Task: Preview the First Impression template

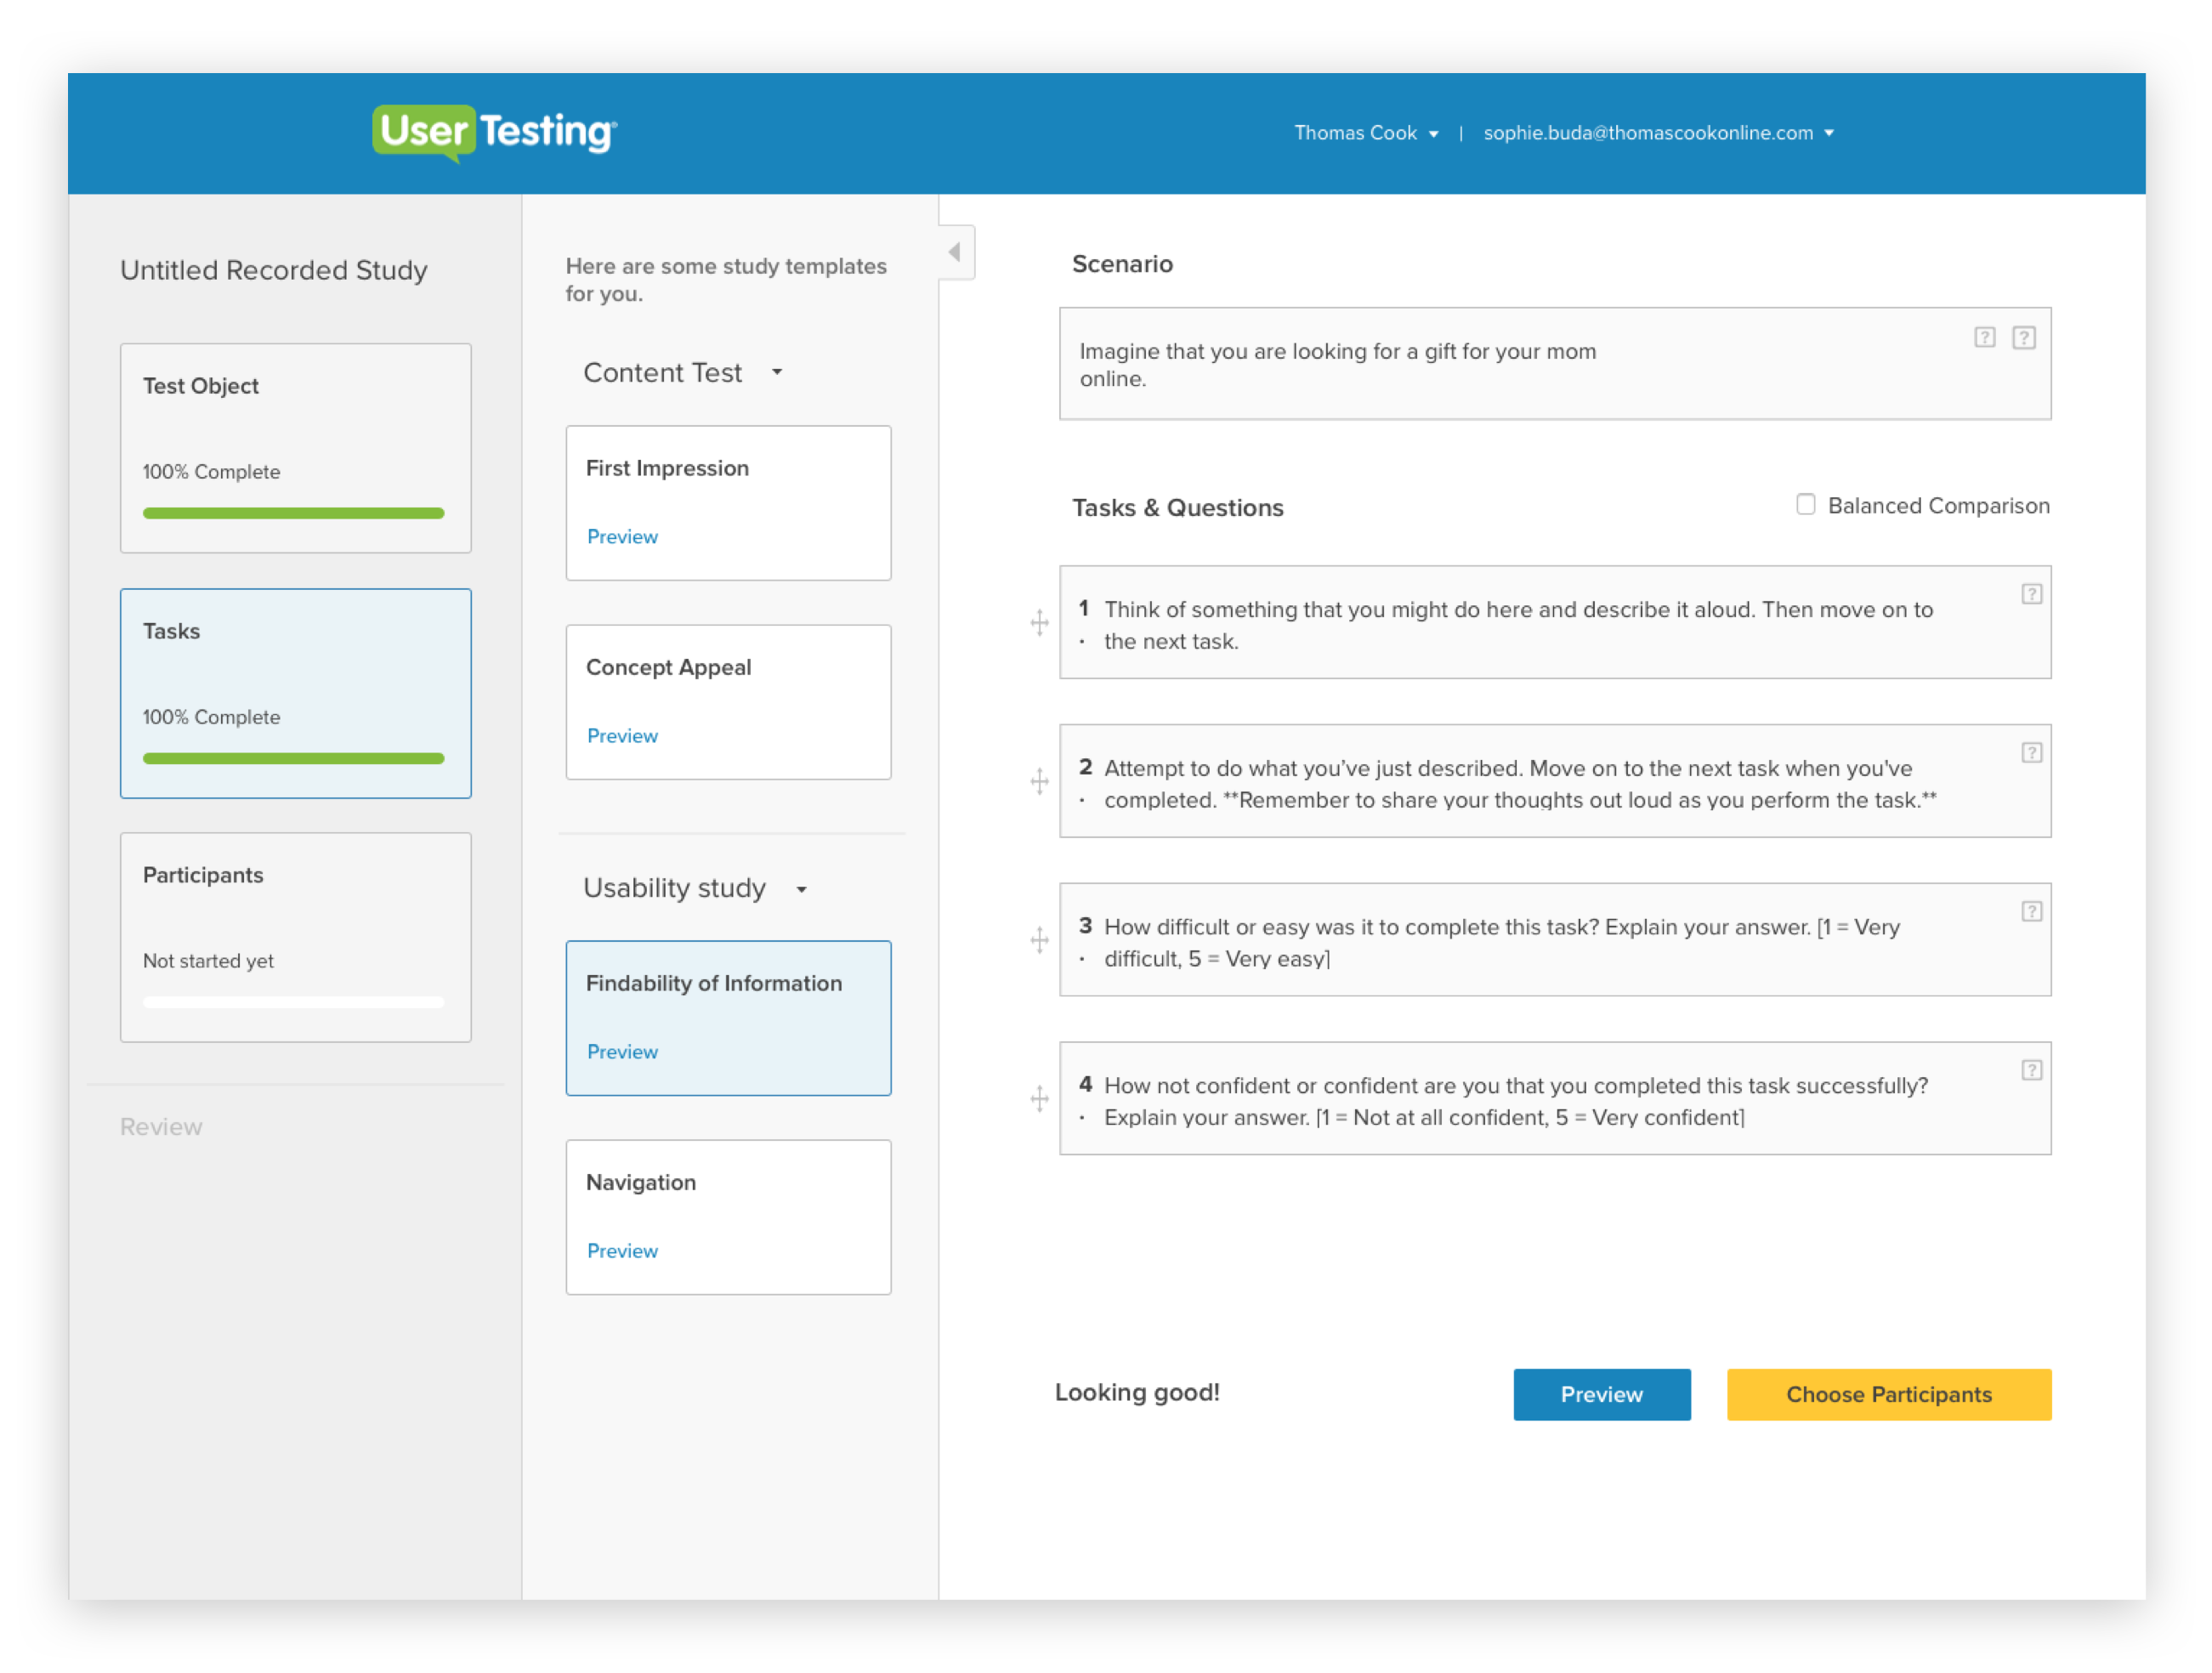Action: [622, 537]
